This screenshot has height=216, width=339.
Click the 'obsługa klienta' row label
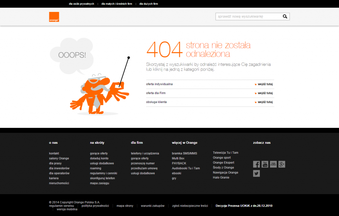click(156, 102)
